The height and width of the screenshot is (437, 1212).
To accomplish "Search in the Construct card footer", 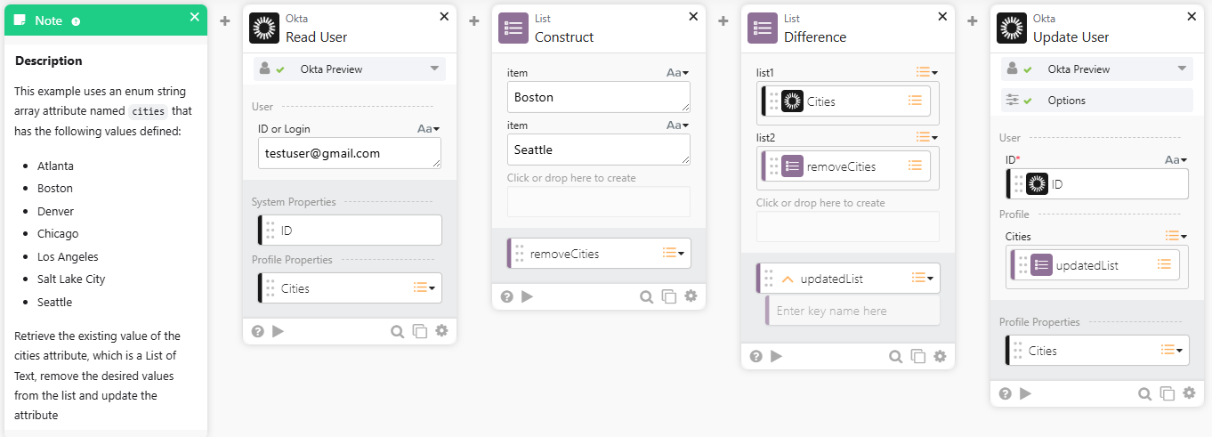I will click(647, 296).
